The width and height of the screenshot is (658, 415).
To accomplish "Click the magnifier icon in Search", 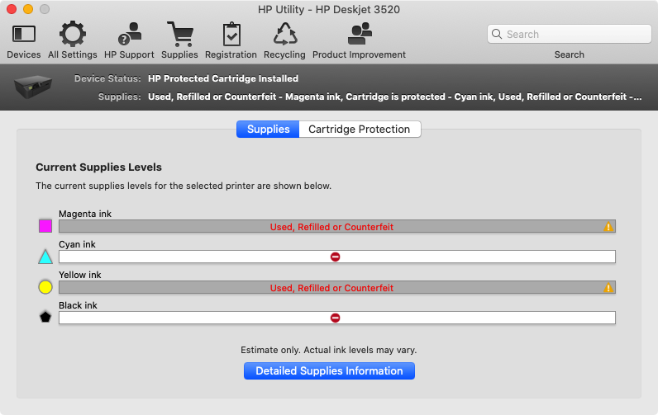I will (x=497, y=34).
